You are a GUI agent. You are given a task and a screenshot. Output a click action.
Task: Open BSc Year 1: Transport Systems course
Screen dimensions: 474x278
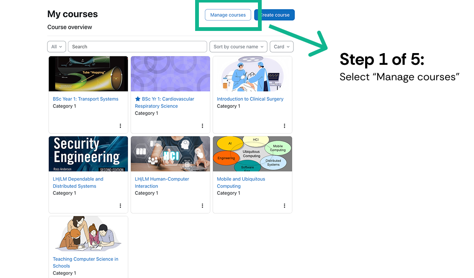click(85, 99)
